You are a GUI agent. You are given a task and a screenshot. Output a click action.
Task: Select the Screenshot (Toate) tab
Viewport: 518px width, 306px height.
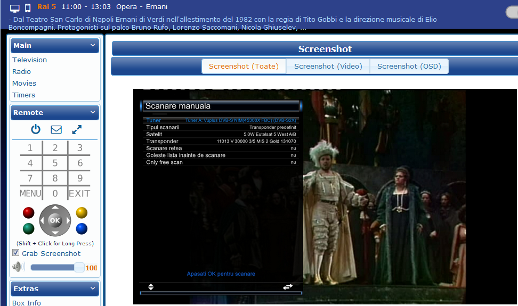244,67
